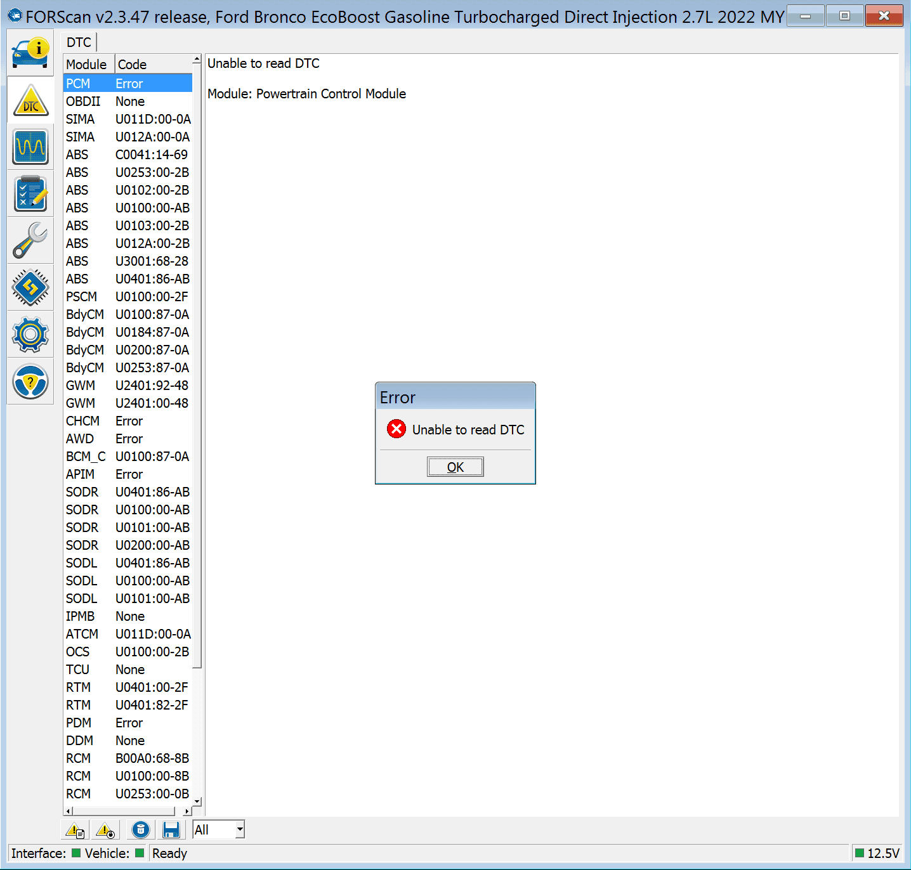This screenshot has width=911, height=870.
Task: Click the warning triangle with power symbol button
Action: [x=105, y=829]
